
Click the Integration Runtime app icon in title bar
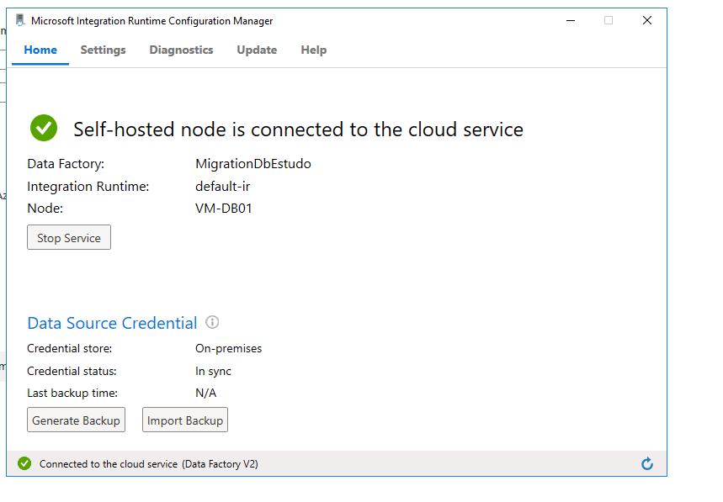[x=20, y=20]
